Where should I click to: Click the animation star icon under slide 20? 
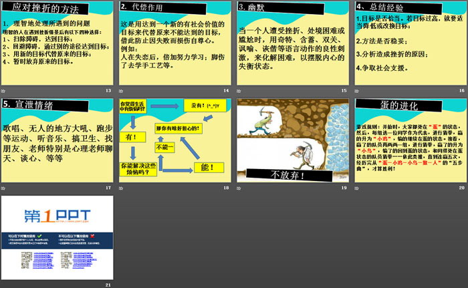click(x=357, y=188)
